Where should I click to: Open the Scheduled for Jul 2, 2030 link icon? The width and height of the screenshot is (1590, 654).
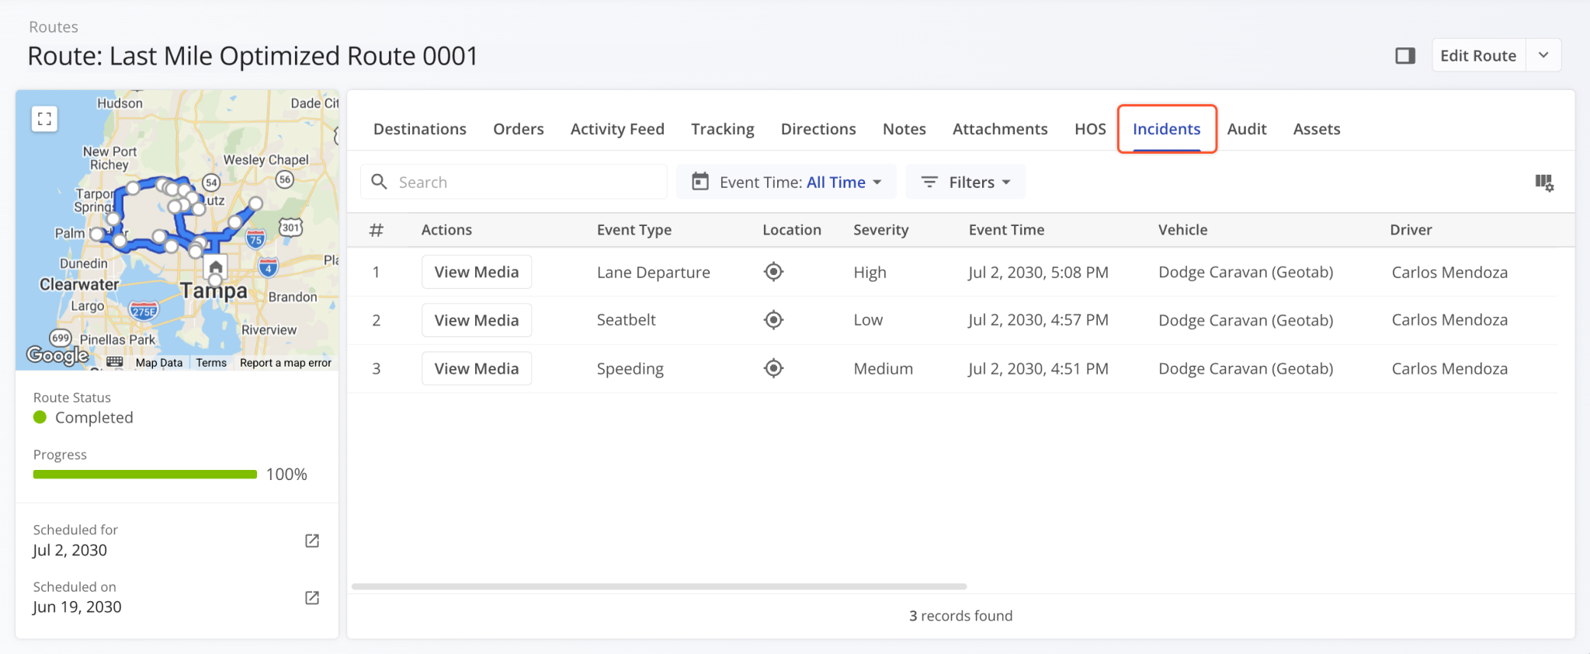(x=312, y=541)
